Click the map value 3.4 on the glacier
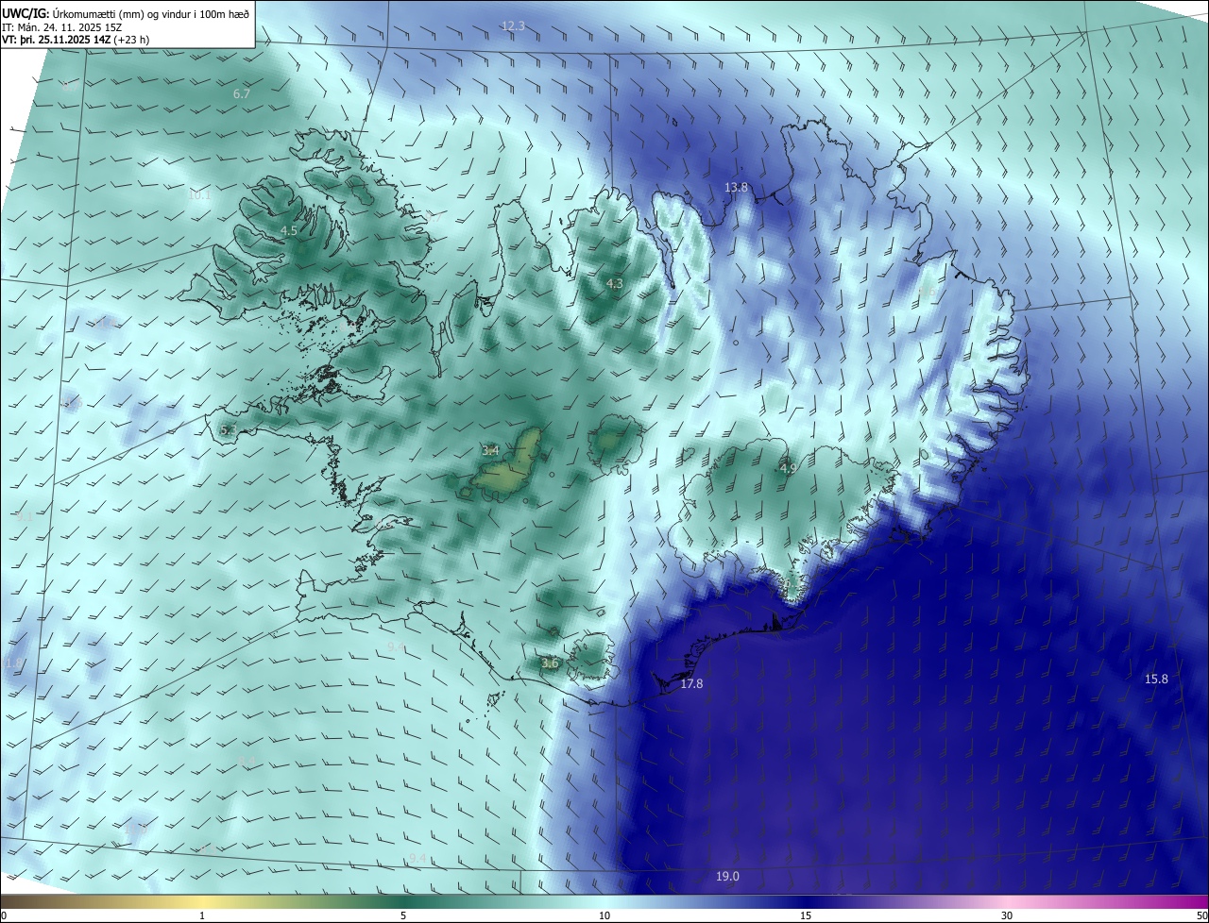Image resolution: width=1209 pixels, height=923 pixels. (490, 450)
